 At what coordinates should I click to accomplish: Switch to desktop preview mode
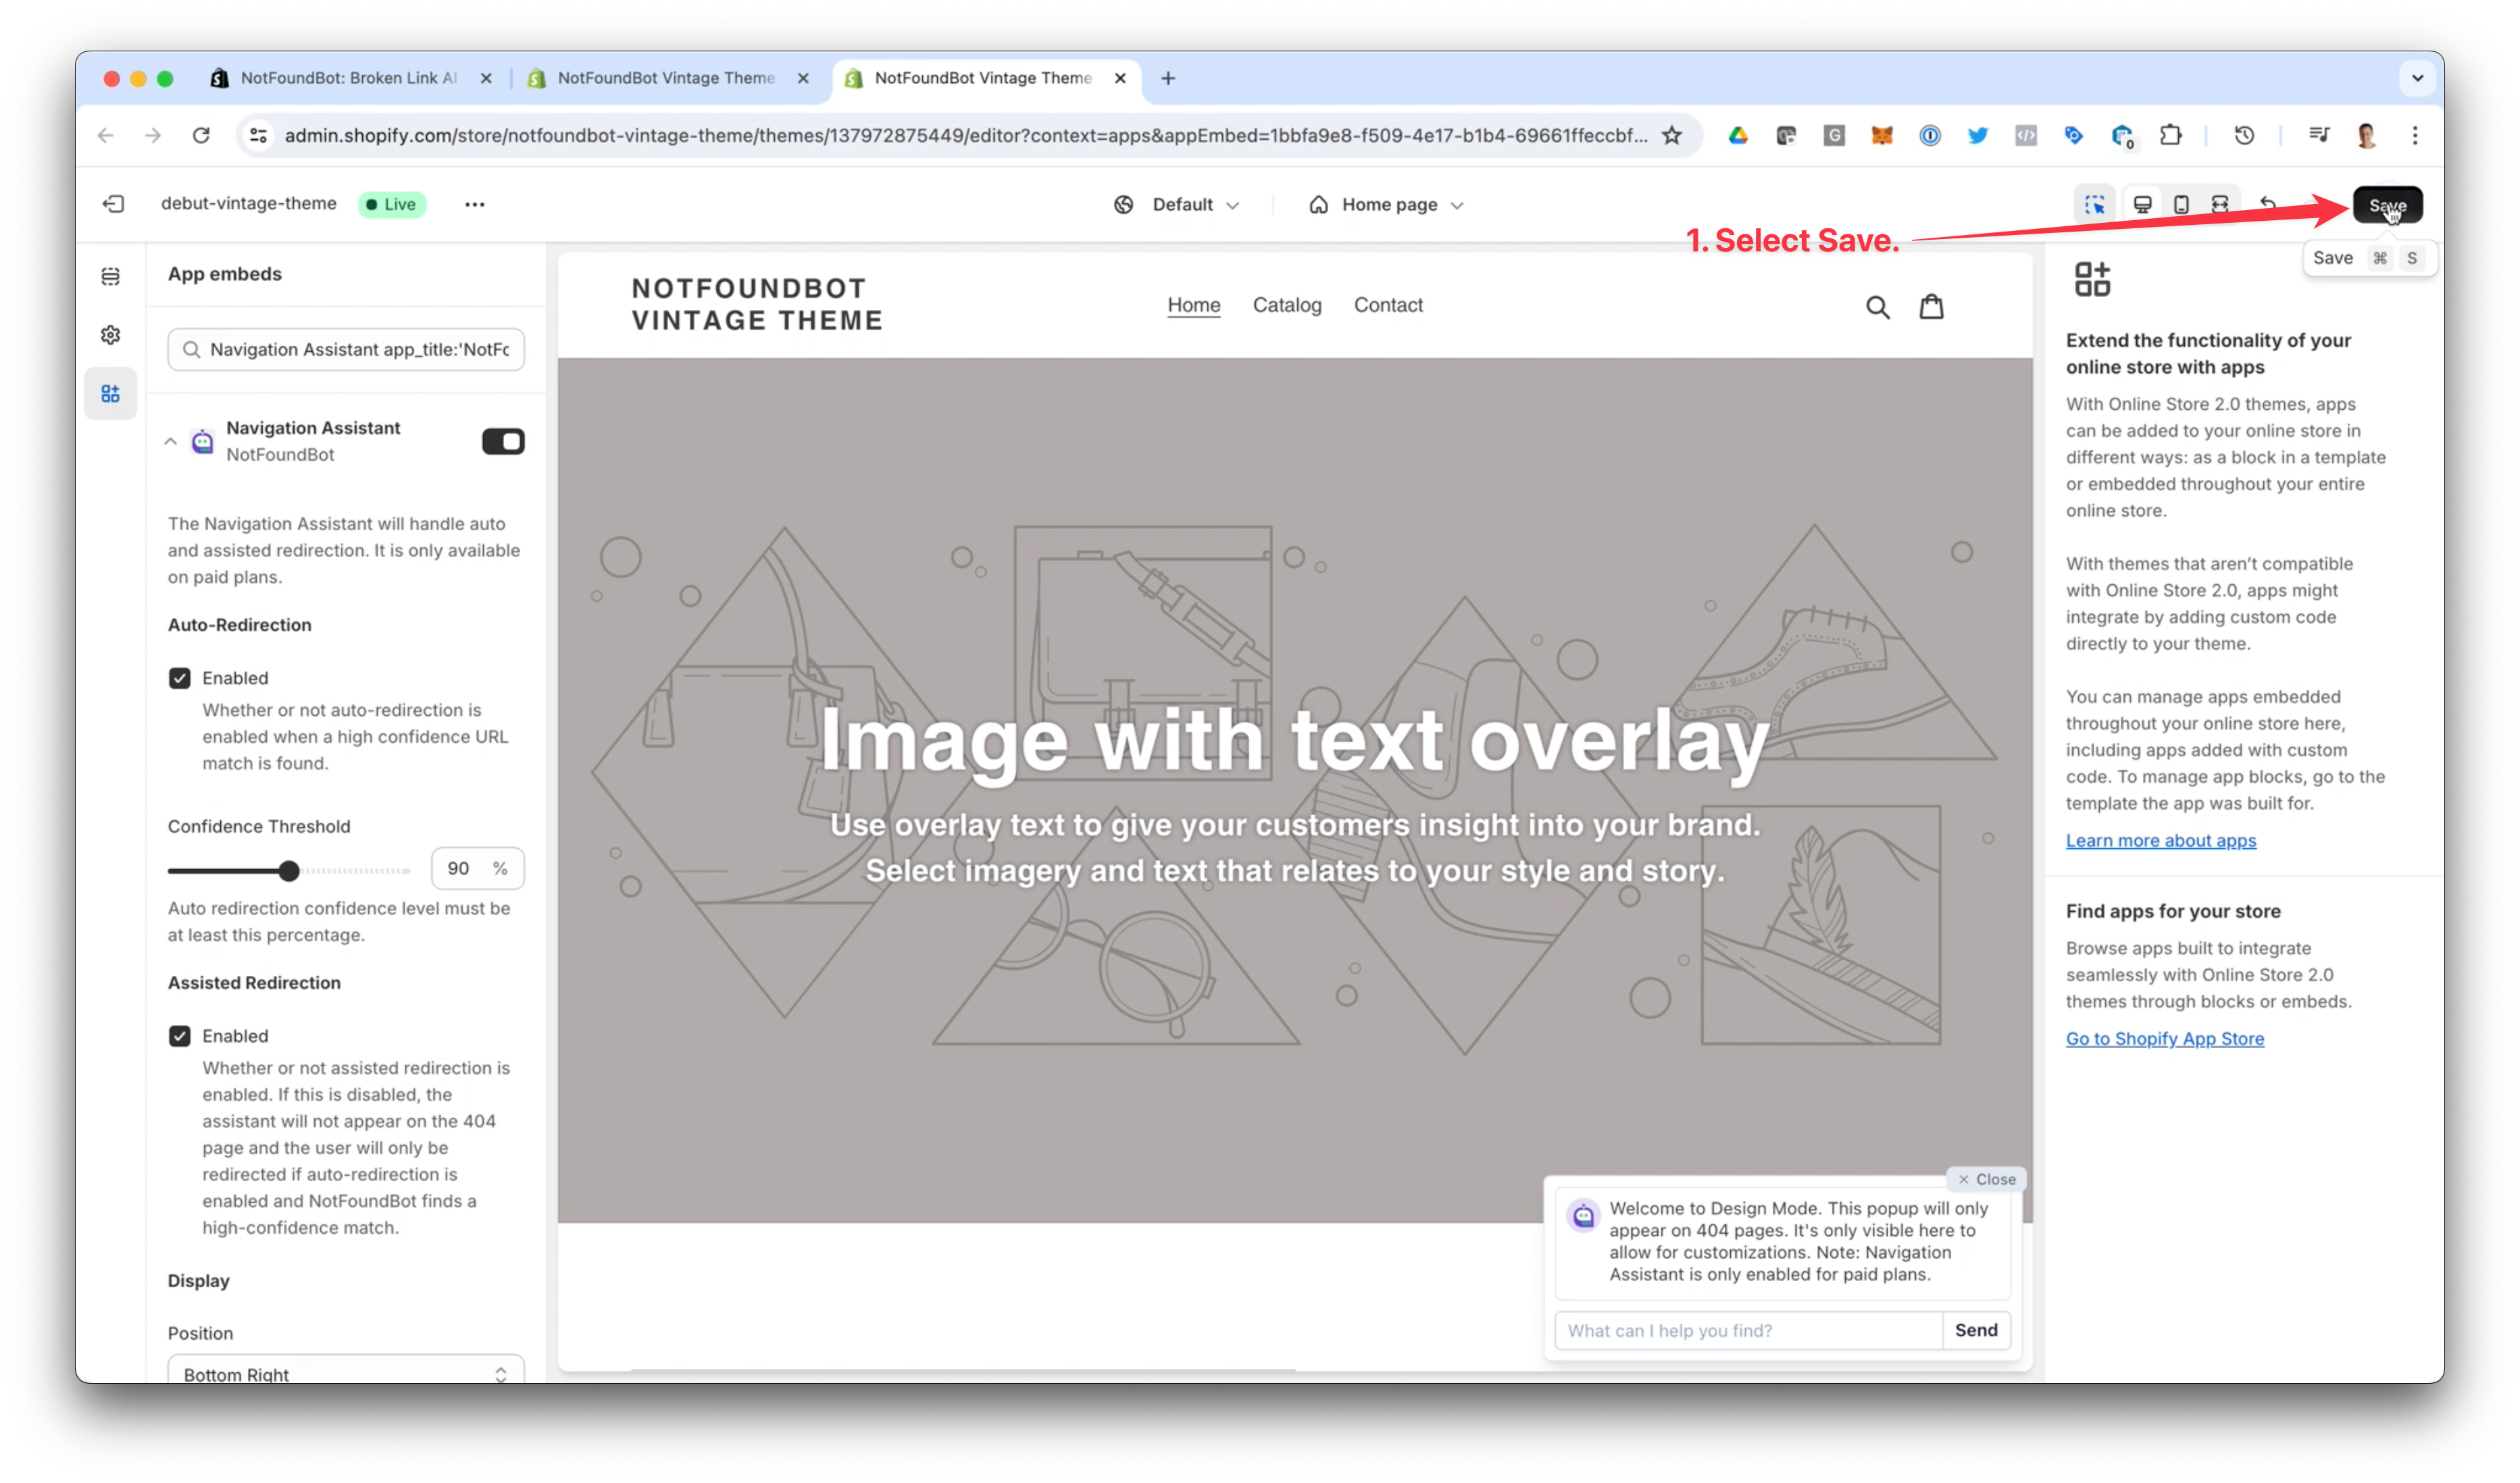click(2142, 204)
